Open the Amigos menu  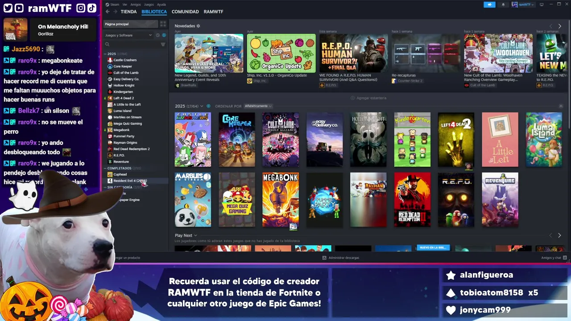pyautogui.click(x=135, y=4)
